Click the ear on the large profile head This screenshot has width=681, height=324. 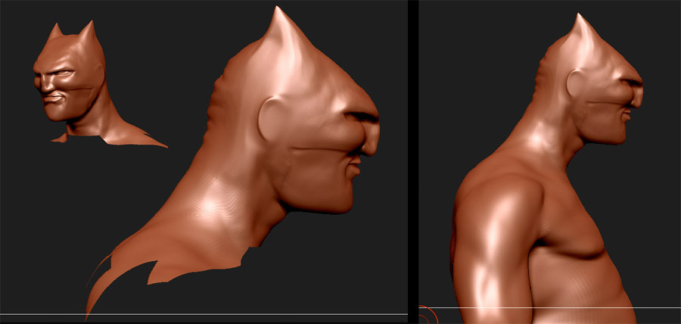tap(271, 118)
